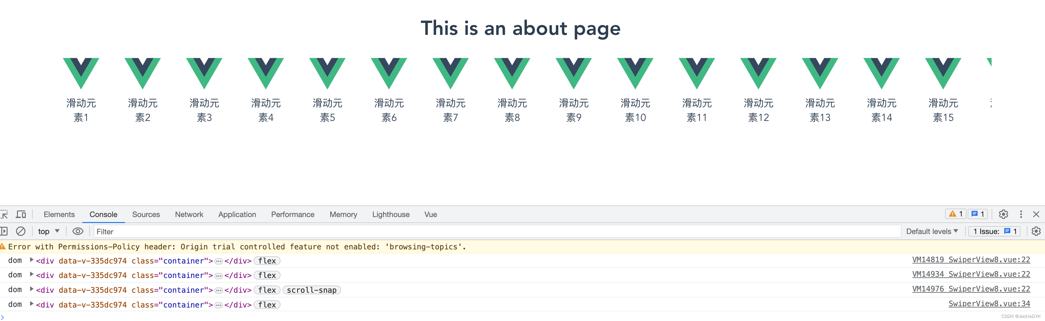Click ellipsis in VM14934 row div
The width and height of the screenshot is (1045, 321).
pos(219,276)
